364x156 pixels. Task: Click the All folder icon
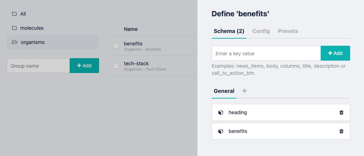pos(14,14)
